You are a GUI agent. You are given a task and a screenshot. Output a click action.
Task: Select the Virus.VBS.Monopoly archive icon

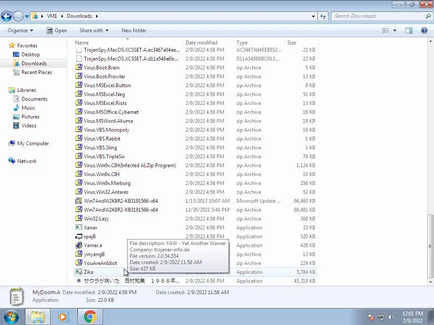(79, 129)
